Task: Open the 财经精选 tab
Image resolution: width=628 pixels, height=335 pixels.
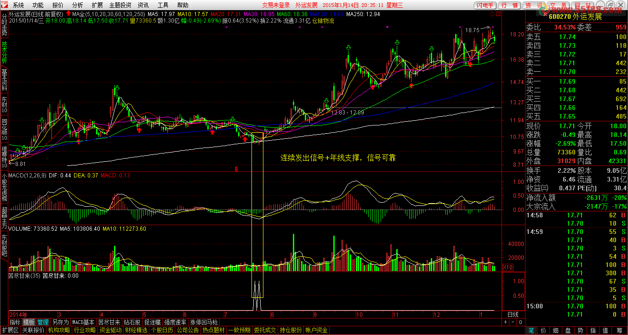Action: [x=137, y=330]
